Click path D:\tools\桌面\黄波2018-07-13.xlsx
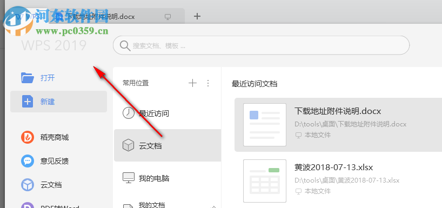This screenshot has height=208, width=442. tap(347, 180)
